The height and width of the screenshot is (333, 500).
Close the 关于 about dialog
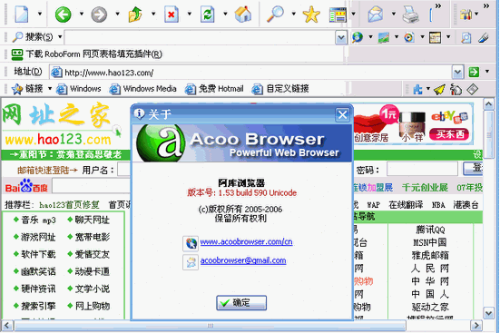[342, 114]
